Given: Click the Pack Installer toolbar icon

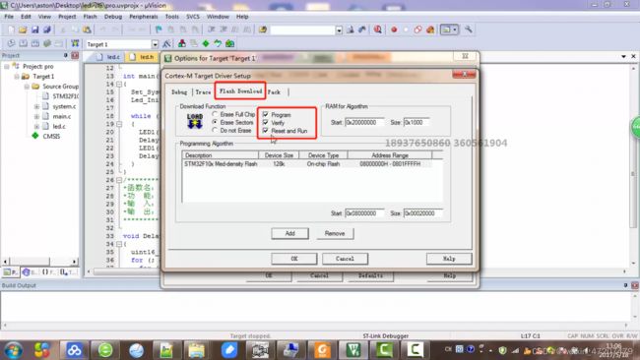Looking at the screenshot, I should tap(229, 43).
